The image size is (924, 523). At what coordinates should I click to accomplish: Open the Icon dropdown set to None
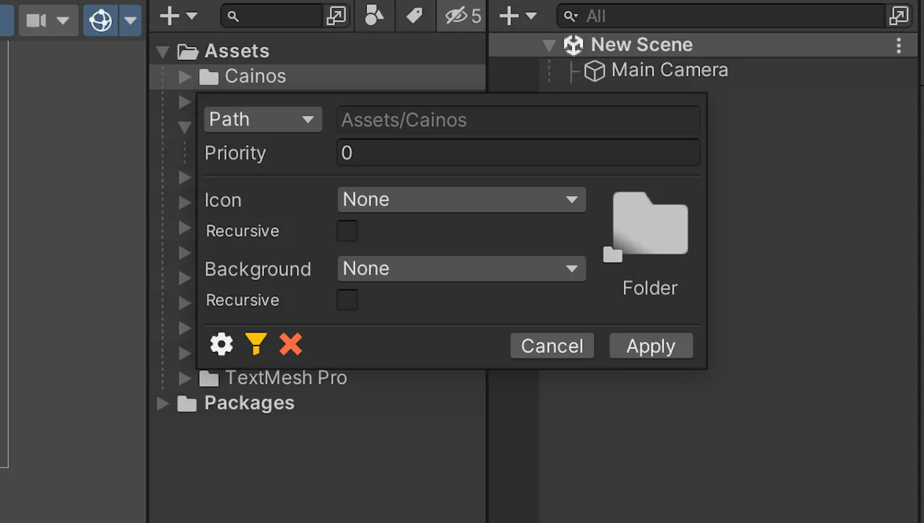pos(461,199)
